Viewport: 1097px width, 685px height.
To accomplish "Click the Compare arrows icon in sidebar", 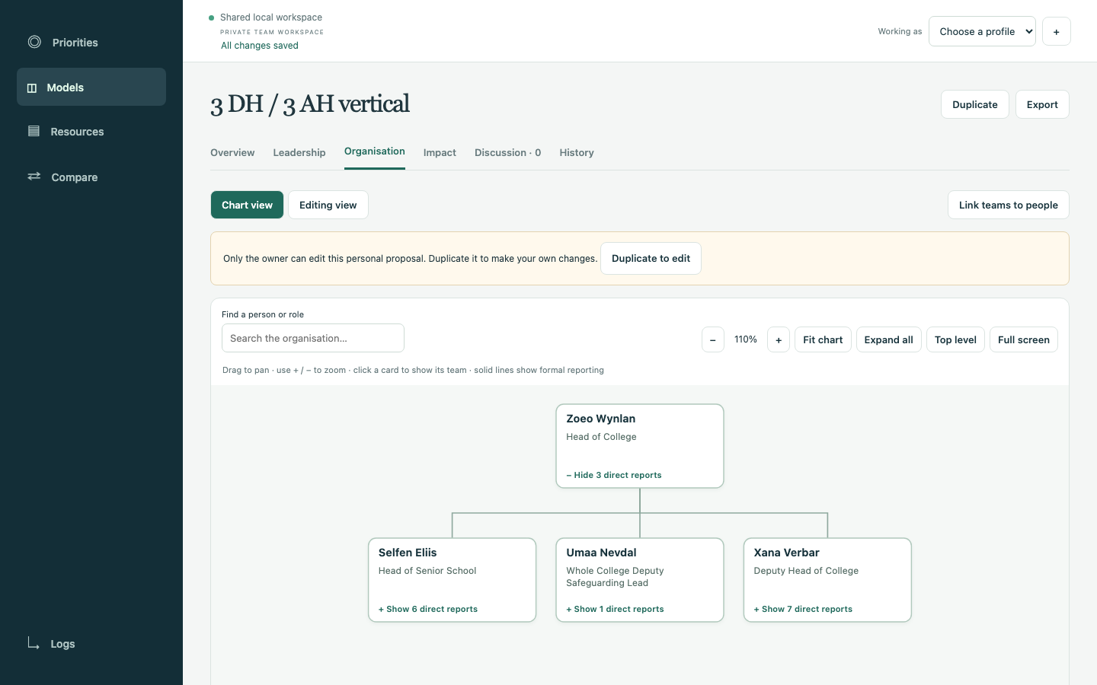I will coord(34,176).
